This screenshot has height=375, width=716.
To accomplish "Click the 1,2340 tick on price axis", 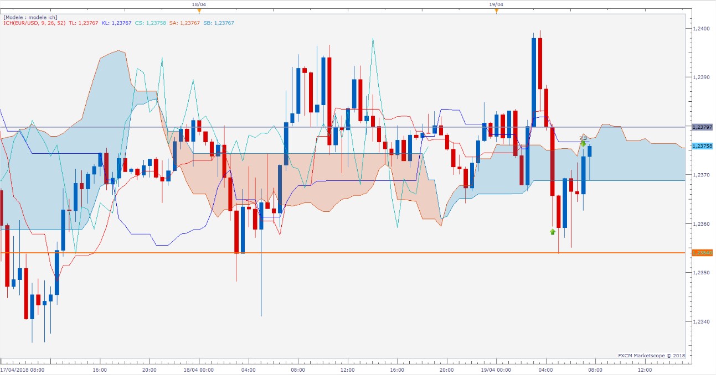I will (x=700, y=321).
